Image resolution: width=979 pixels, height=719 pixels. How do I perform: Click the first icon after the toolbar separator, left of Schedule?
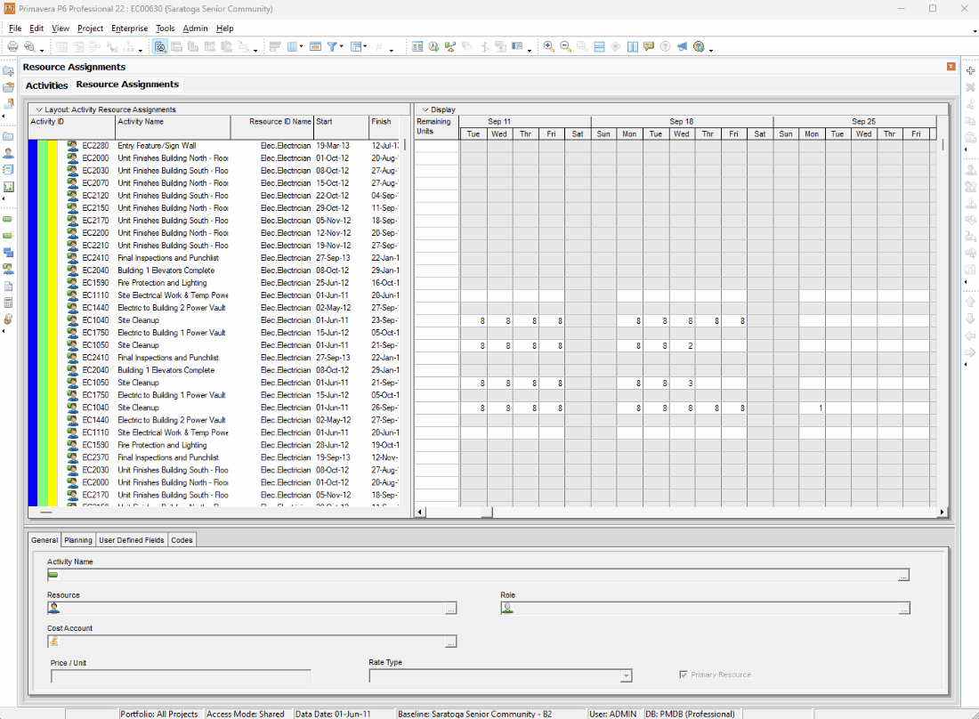click(x=417, y=47)
